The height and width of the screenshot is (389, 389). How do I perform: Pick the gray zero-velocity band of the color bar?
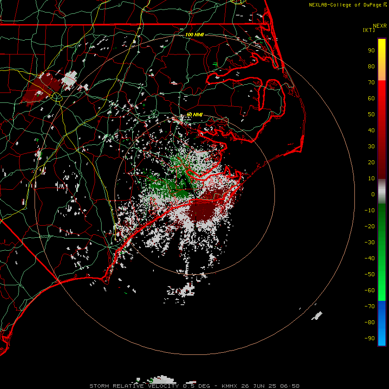tap(382, 191)
